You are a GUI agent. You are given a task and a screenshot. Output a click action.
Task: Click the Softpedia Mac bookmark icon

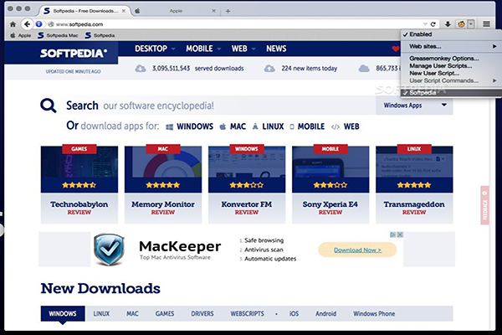41,35
